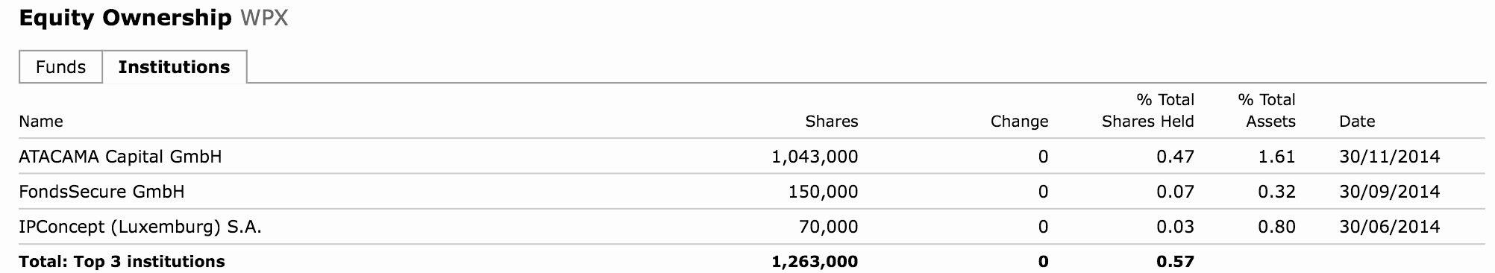
Task: Click the % Total Shares Held header
Action: click(1148, 110)
